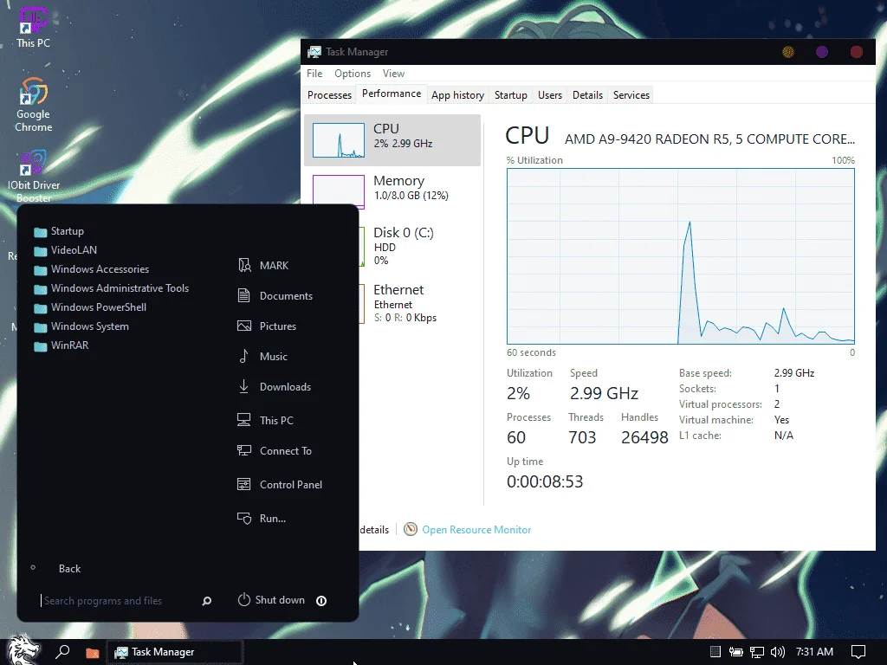Click the Search programs and files box
The width and height of the screenshot is (887, 665).
point(118,601)
